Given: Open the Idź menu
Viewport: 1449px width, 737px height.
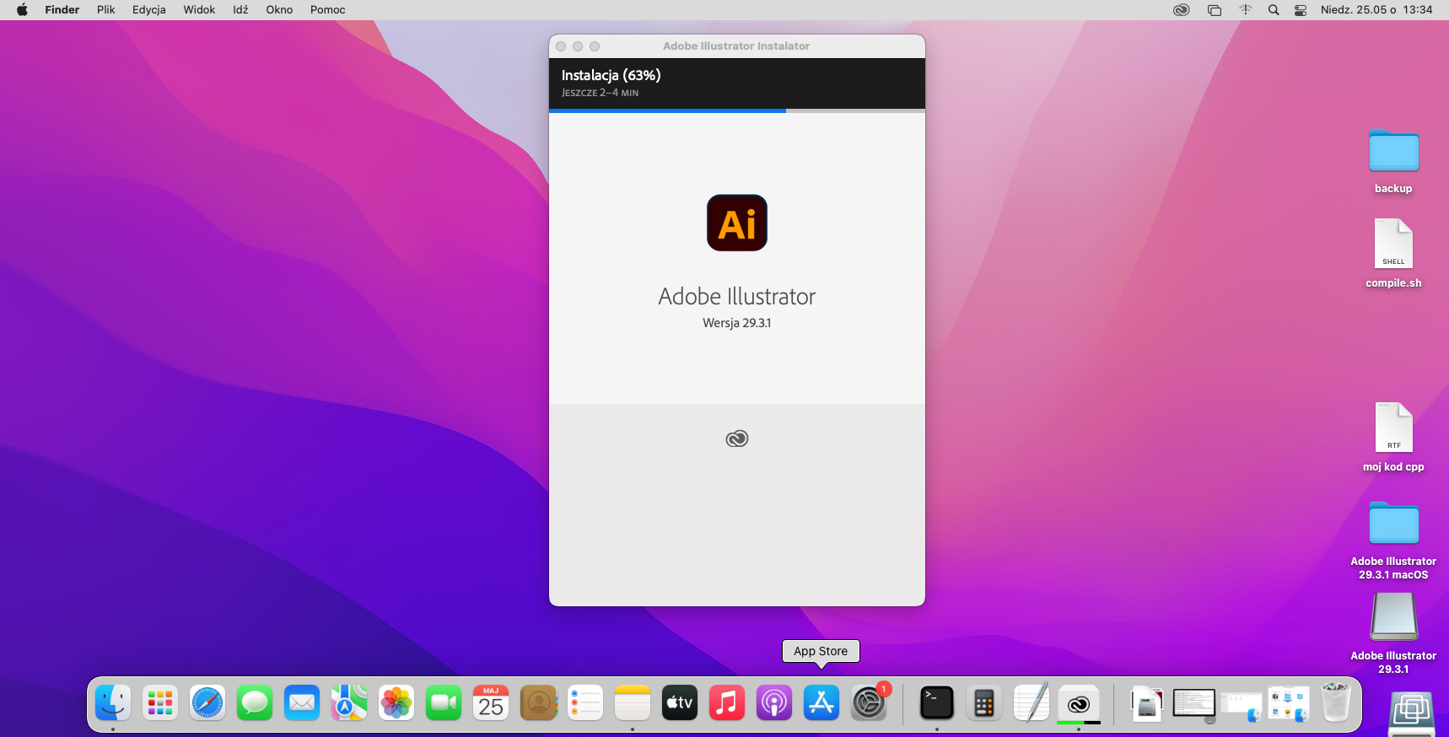Looking at the screenshot, I should (241, 10).
